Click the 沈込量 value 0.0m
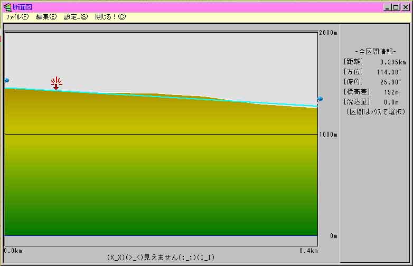 click(x=391, y=102)
